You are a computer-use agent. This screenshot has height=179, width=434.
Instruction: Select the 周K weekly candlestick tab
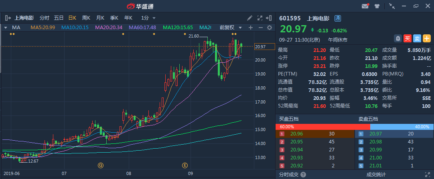86,18
